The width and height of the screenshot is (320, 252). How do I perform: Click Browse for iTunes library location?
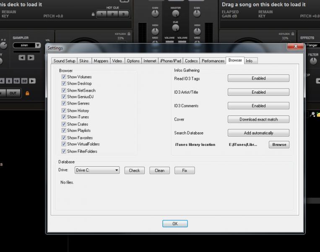279,144
